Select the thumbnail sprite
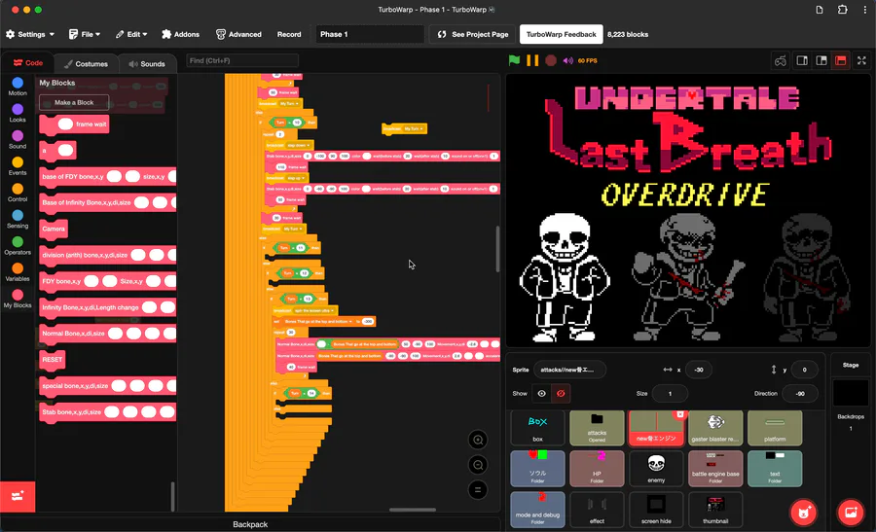 tap(715, 510)
